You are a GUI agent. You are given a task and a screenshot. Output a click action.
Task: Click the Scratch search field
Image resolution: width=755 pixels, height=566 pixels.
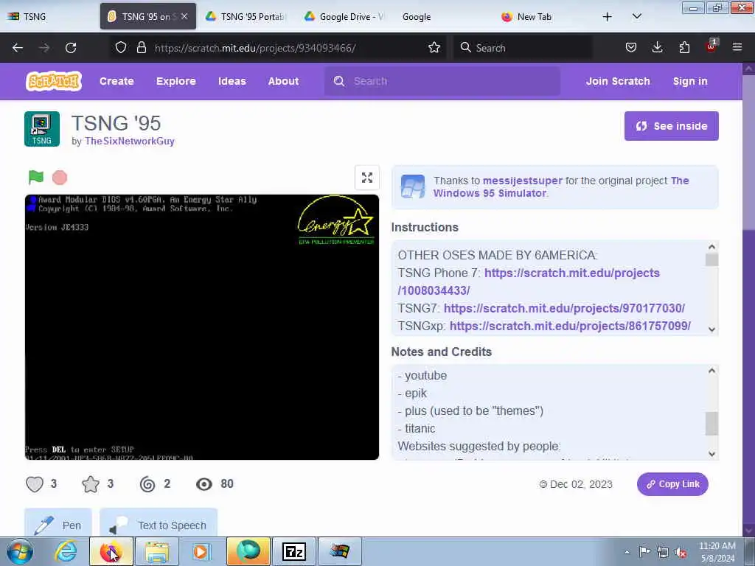tap(442, 81)
